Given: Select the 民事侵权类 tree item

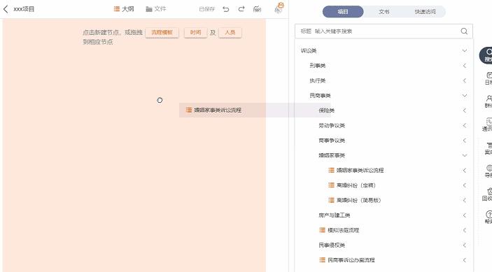Looking at the screenshot, I should 332,245.
